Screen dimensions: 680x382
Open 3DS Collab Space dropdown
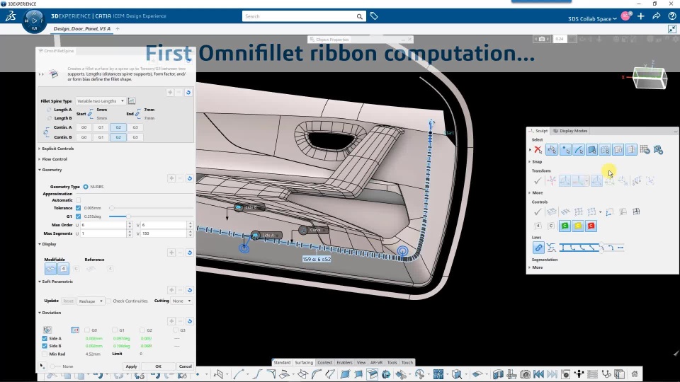pyautogui.click(x=592, y=18)
